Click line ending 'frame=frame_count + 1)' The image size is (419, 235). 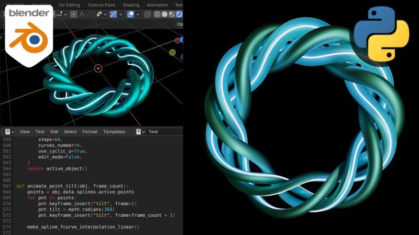[107, 215]
